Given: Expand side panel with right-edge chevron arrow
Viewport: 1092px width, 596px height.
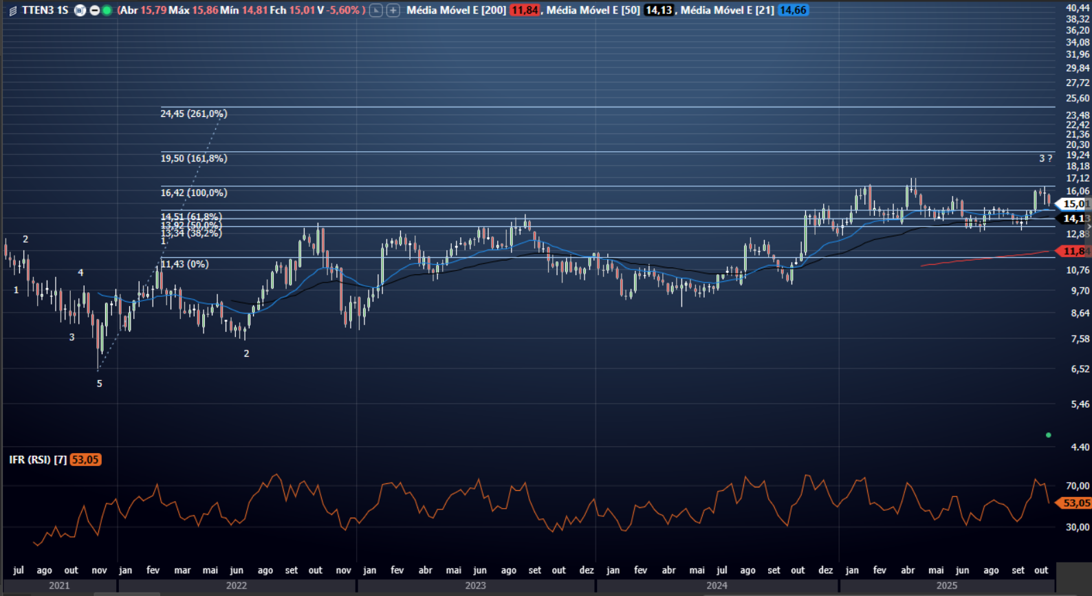Looking at the screenshot, I should coord(1089,227).
